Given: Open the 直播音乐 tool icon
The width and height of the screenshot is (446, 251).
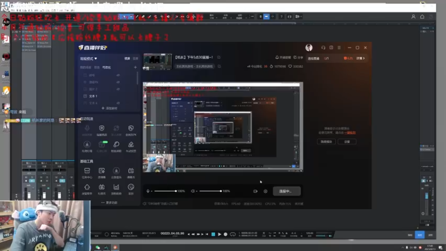Looking at the screenshot, I should click(x=116, y=171).
